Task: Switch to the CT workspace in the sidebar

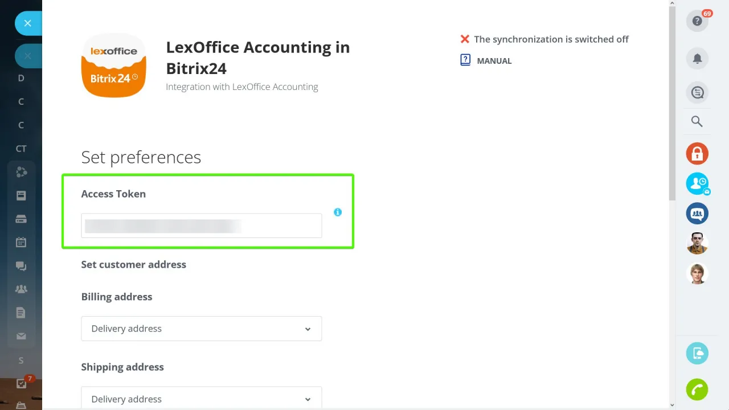Action: tap(21, 149)
